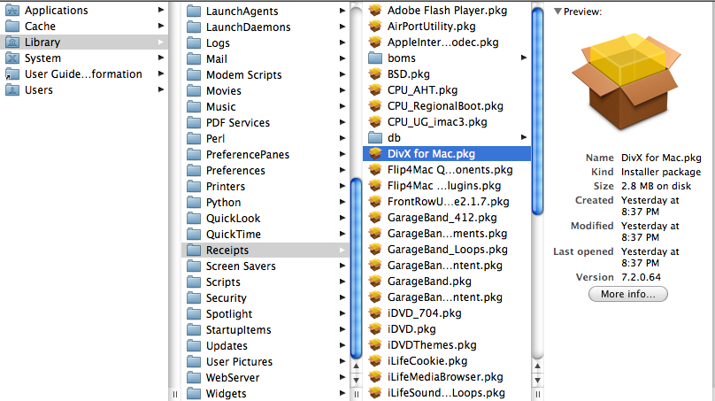Viewport: 715px width, 401px height.
Task: Click the large package preview image
Action: coord(627,82)
